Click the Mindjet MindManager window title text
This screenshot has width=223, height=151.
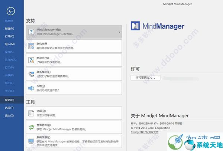(x=177, y=4)
